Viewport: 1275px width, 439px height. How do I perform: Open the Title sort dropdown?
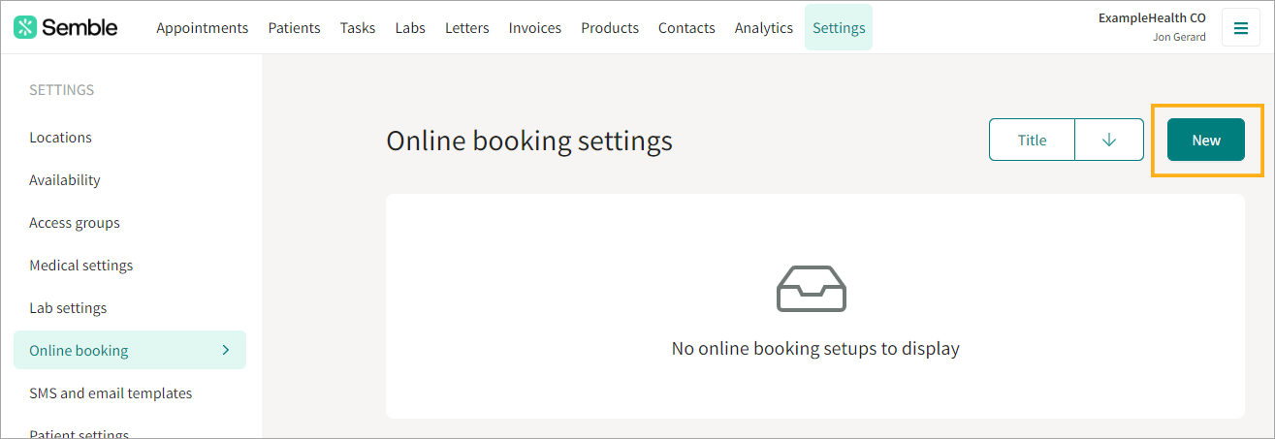(x=1032, y=140)
